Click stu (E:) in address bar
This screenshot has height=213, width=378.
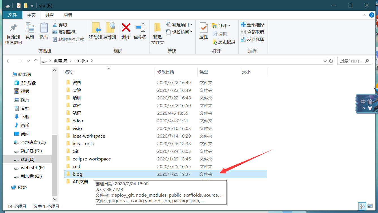81,61
